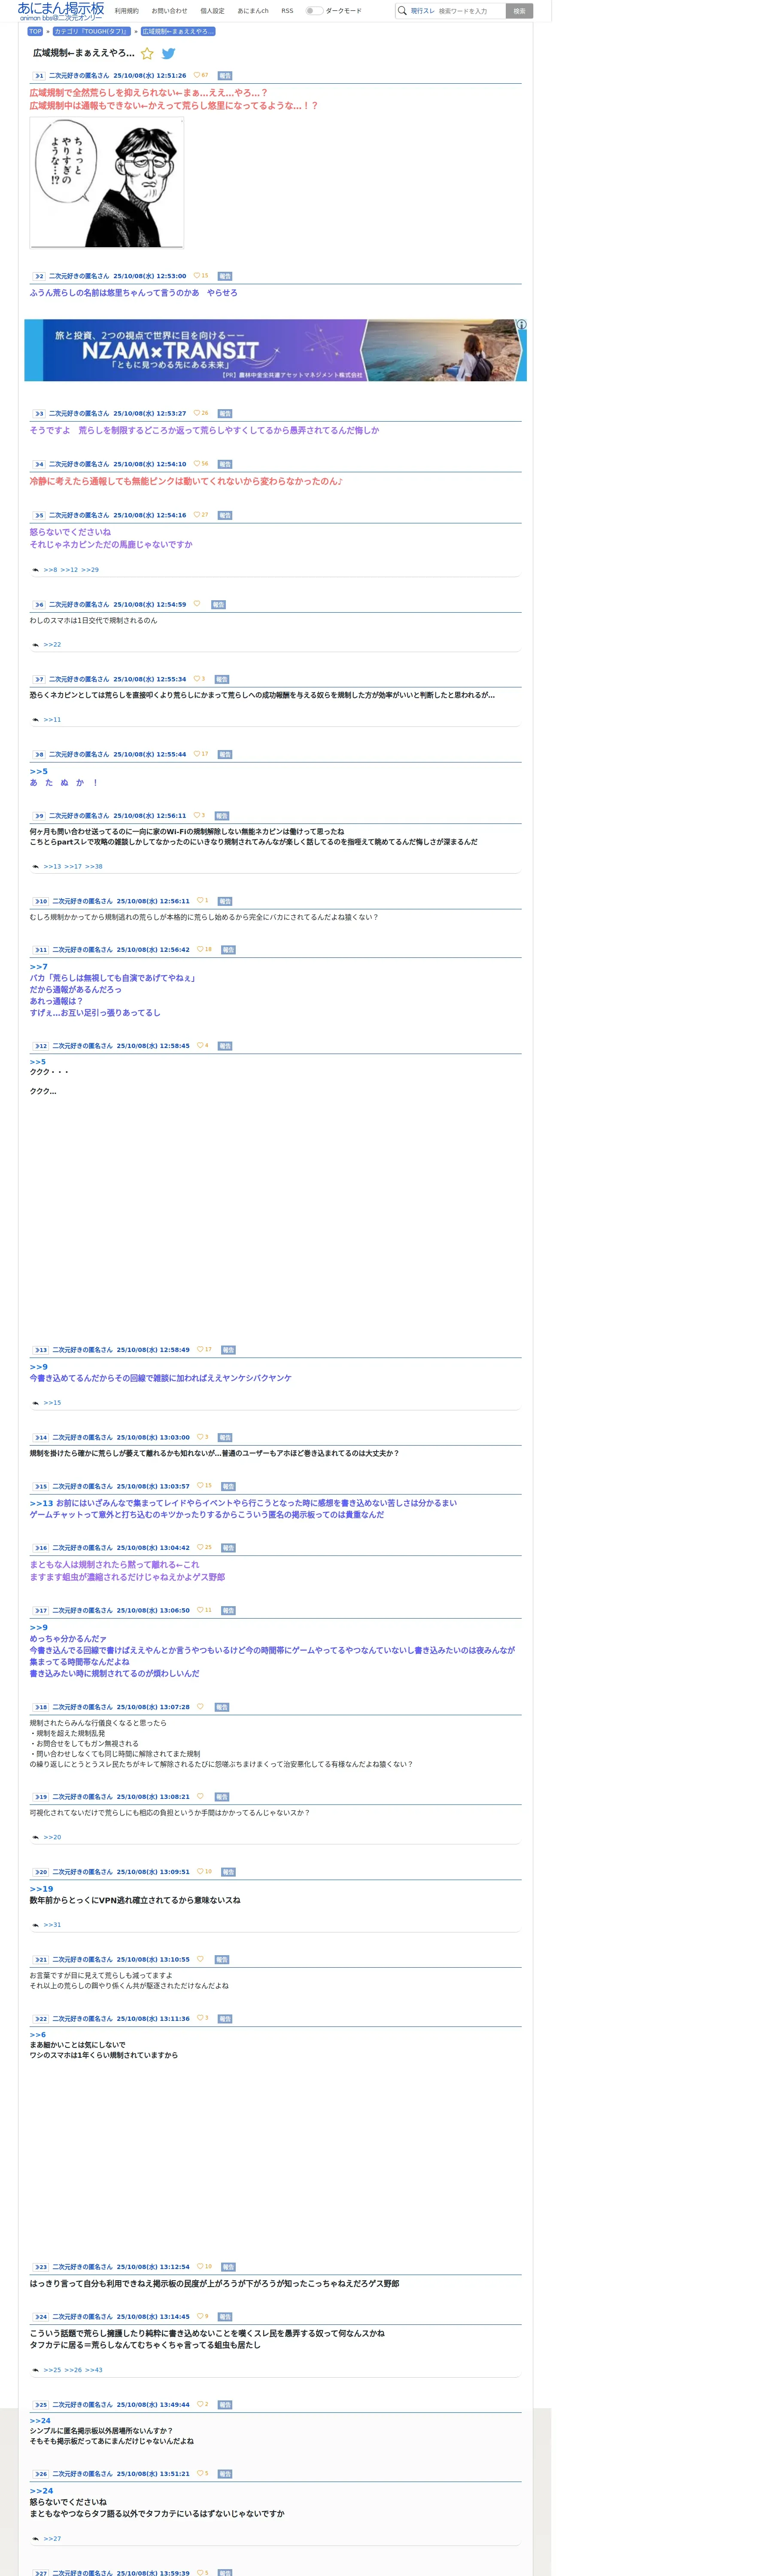
Task: Go to あにまんch from the top navigation
Action: point(253,11)
